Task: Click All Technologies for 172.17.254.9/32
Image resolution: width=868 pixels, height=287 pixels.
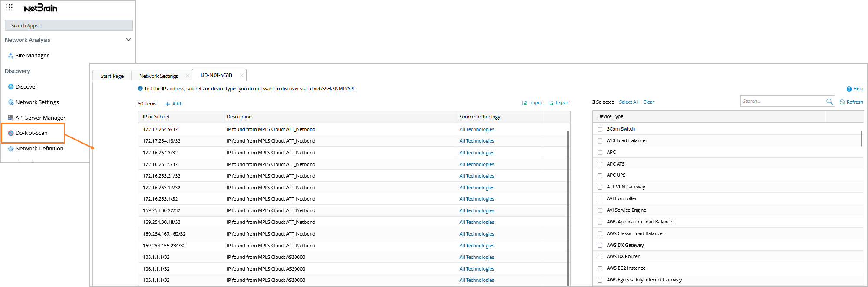Action: [477, 130]
